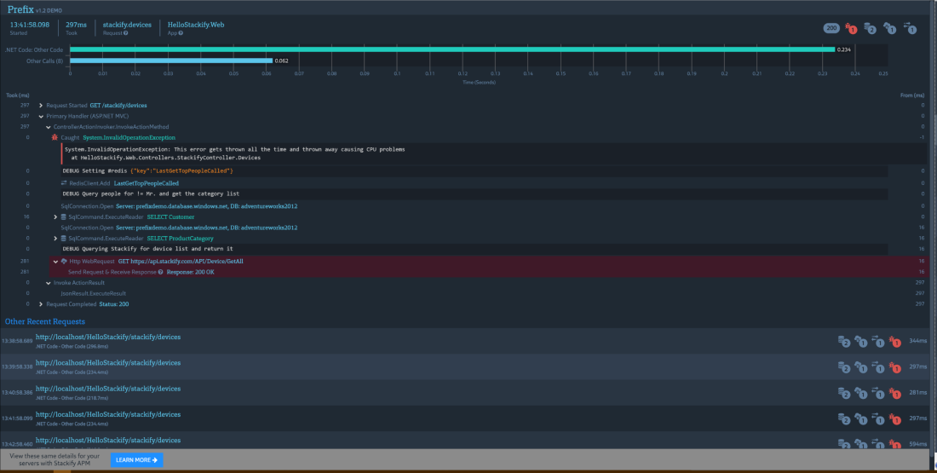The image size is (937, 473).
Task: Collapse the Http WebRequest row
Action: point(55,262)
